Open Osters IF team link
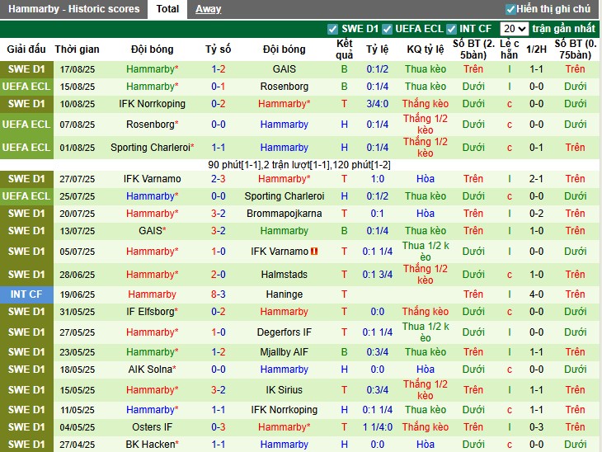602x452 pixels. (x=152, y=427)
